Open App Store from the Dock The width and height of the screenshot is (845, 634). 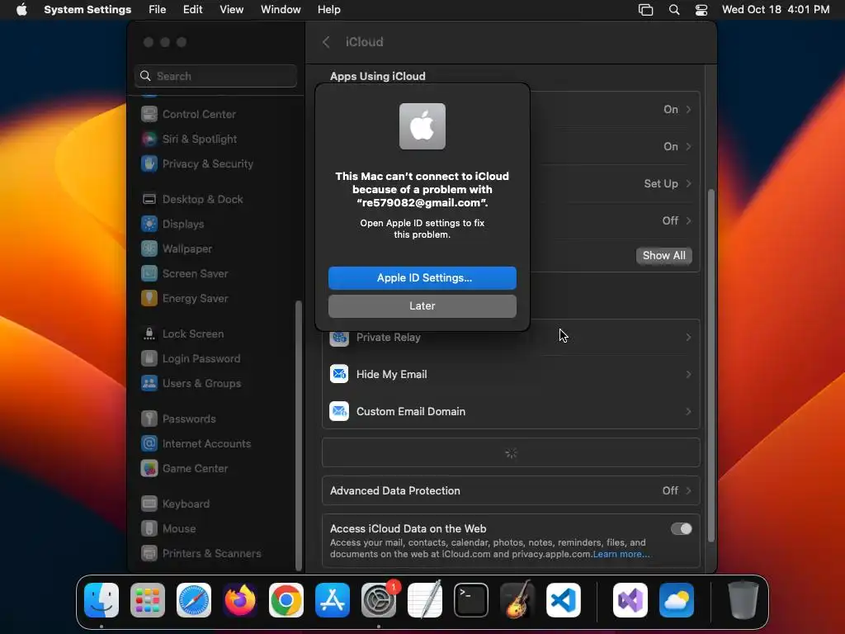[333, 600]
